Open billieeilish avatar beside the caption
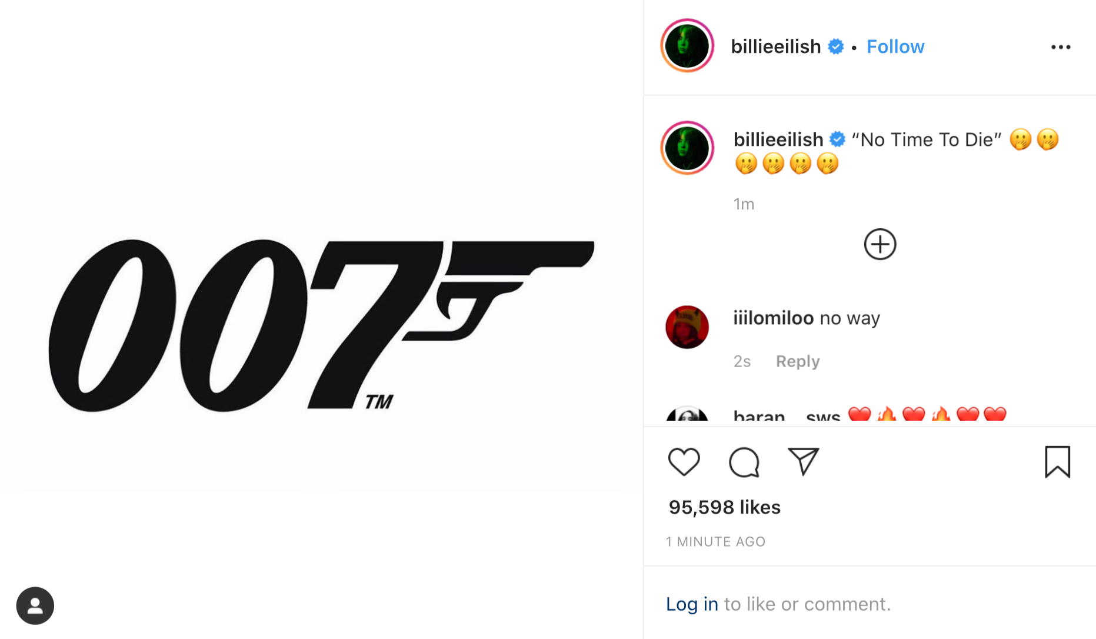 tap(687, 148)
